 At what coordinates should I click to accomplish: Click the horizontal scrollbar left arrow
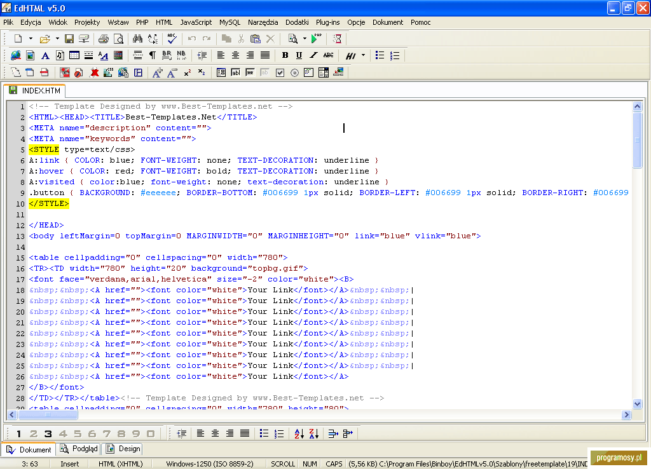click(11, 414)
